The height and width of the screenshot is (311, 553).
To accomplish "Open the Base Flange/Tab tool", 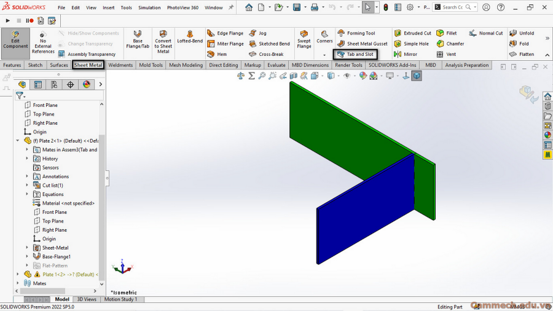I will click(138, 39).
